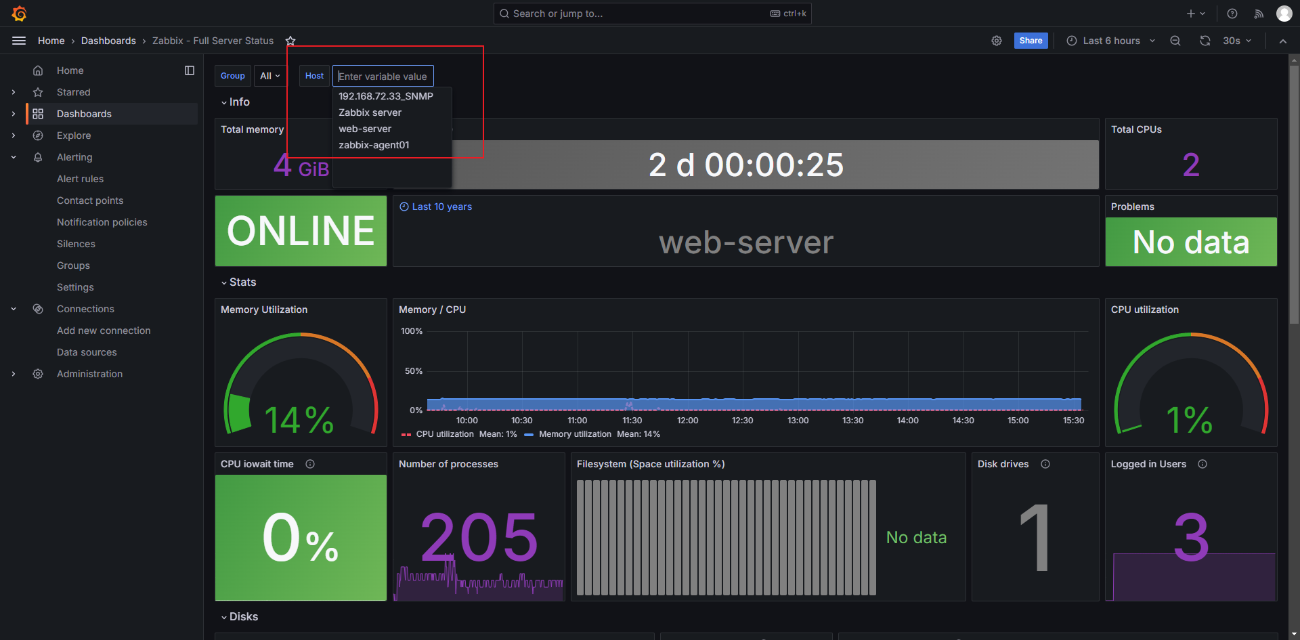Open the 30s refresh interval dropdown

[1237, 41]
